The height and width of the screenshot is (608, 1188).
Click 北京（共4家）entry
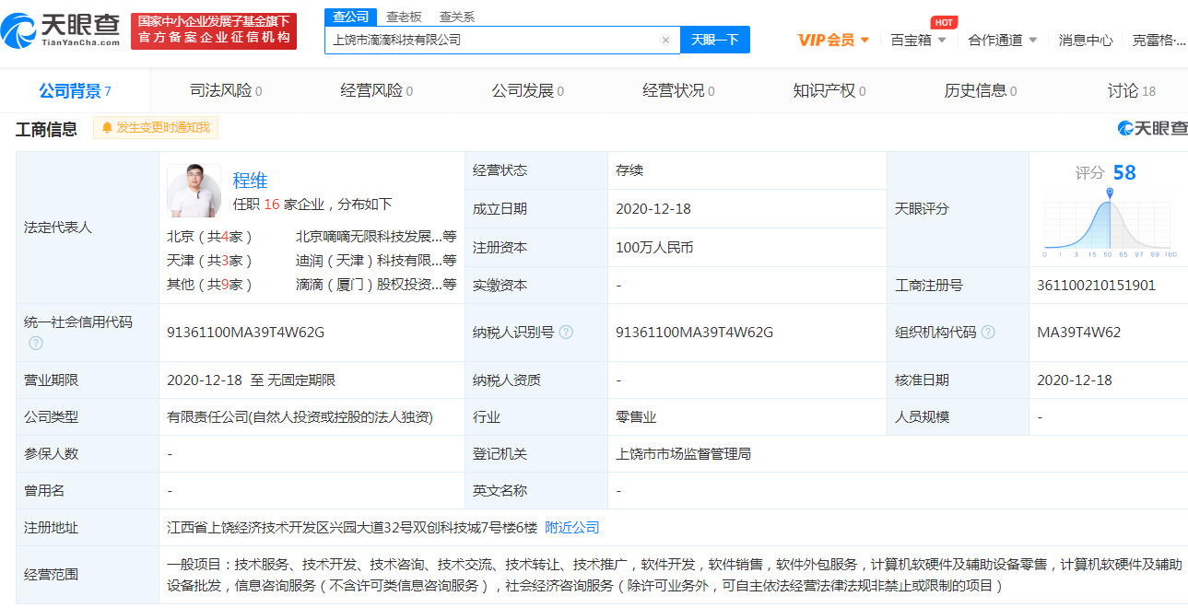[209, 236]
